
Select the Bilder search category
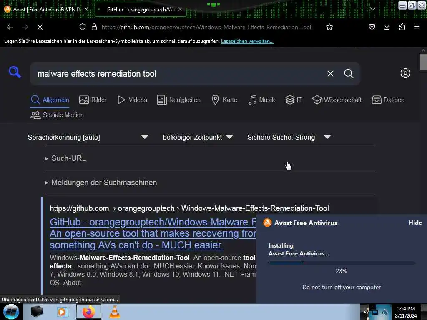click(93, 100)
